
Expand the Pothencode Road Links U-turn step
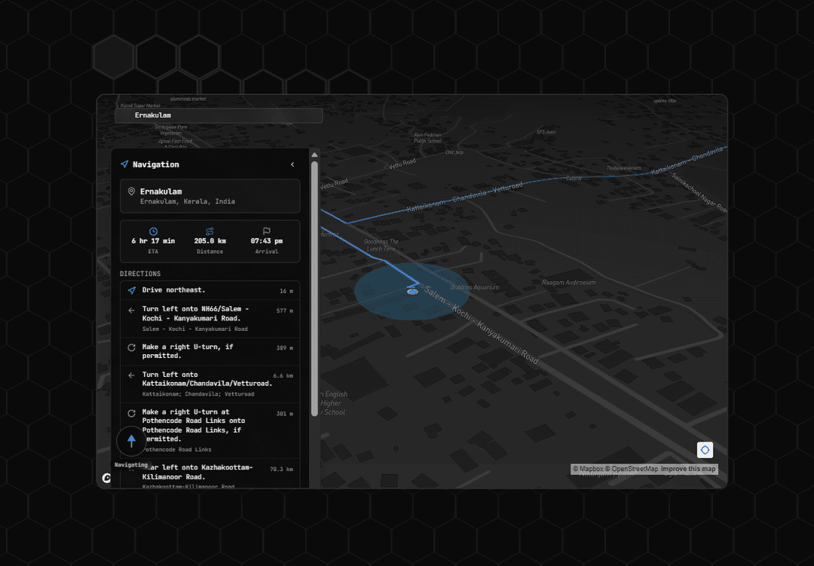tap(209, 426)
